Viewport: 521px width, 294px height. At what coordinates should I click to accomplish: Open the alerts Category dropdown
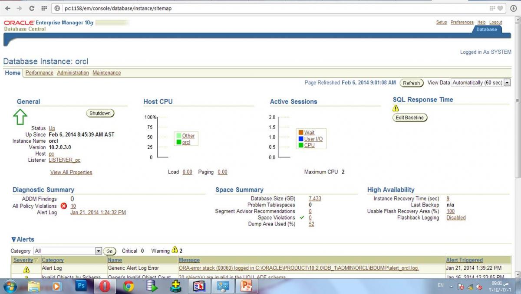tap(98, 251)
